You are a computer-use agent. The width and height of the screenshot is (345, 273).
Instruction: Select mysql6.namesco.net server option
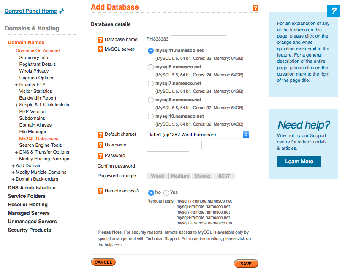tap(150, 67)
